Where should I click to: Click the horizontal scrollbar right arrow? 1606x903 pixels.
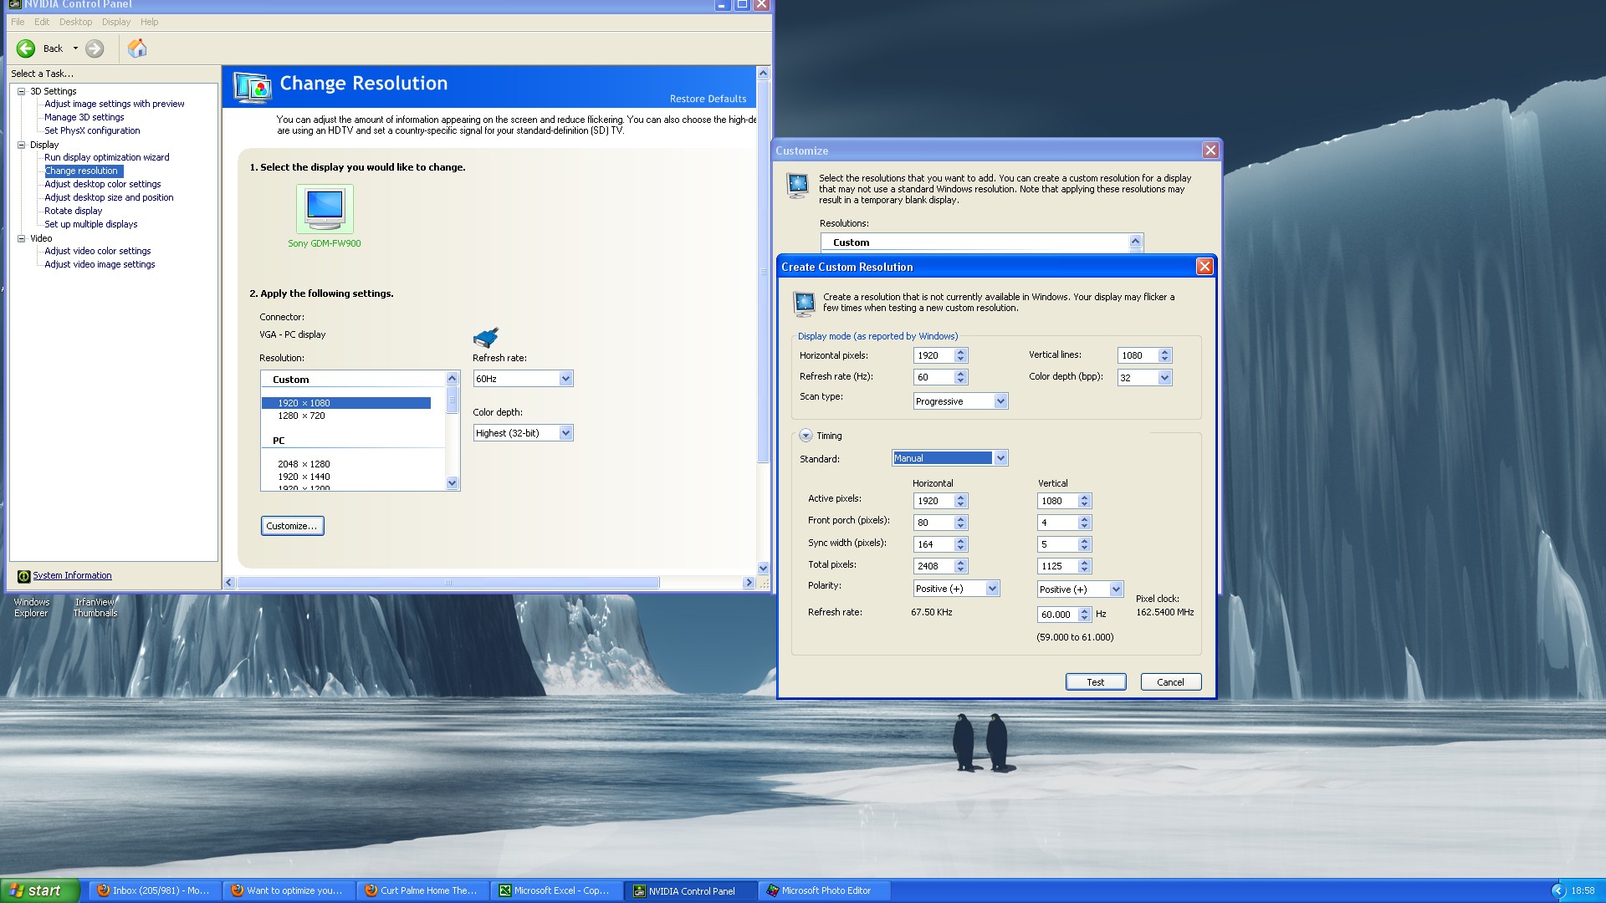(x=749, y=583)
